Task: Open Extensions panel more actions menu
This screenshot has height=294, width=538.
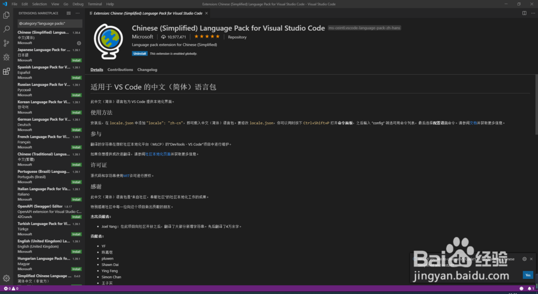Action: tap(77, 13)
